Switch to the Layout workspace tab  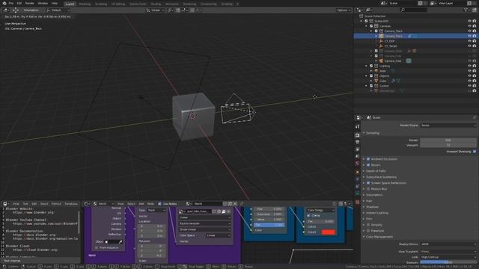[x=70, y=4]
